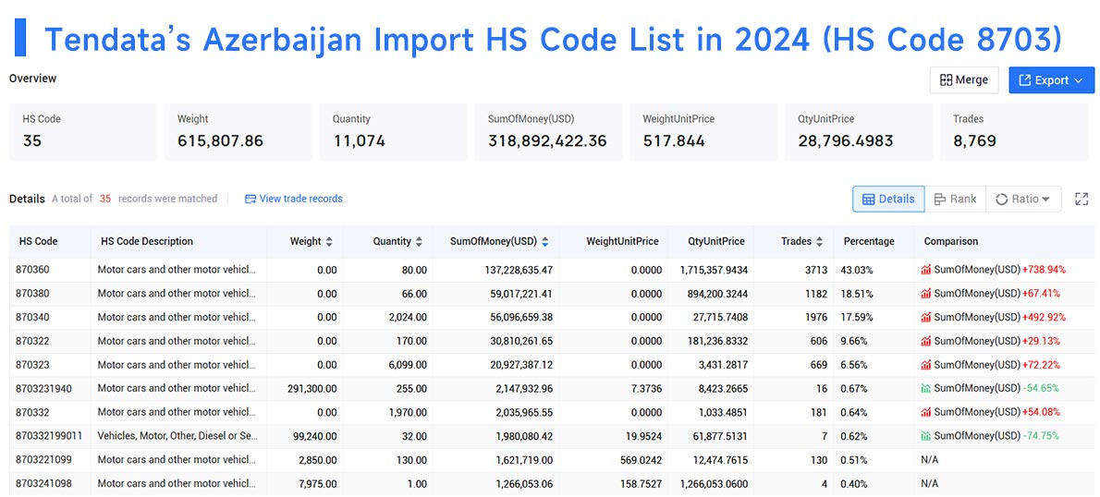The height and width of the screenshot is (497, 1100).
Task: Click the comparison chart icon for 870380
Action: pyautogui.click(x=926, y=293)
